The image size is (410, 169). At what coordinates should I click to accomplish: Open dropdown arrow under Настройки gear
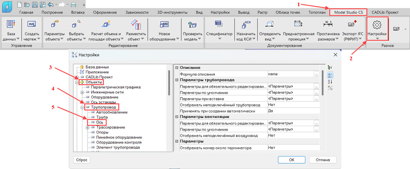pos(377,39)
